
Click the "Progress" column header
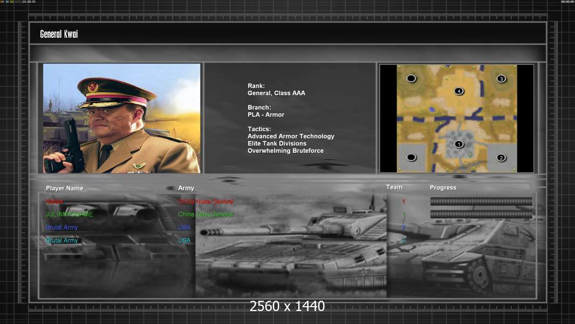(x=443, y=187)
